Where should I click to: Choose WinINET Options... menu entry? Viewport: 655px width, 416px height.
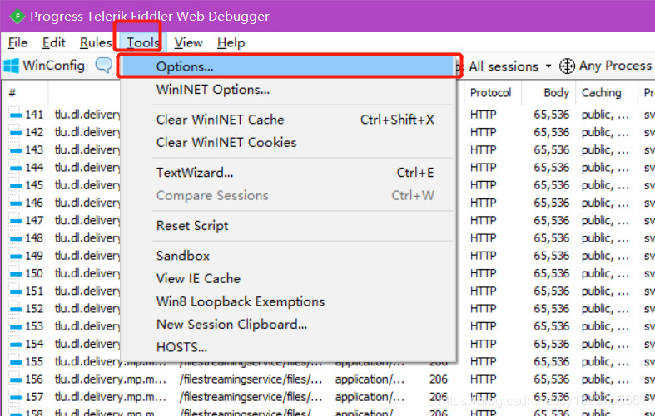click(x=288, y=90)
